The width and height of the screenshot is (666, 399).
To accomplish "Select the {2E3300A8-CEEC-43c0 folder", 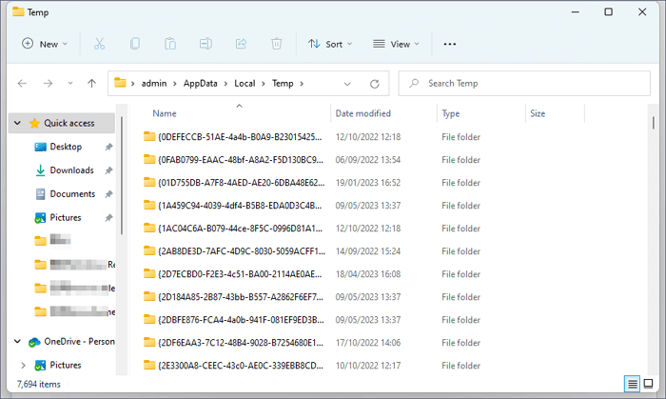I will 241,366.
